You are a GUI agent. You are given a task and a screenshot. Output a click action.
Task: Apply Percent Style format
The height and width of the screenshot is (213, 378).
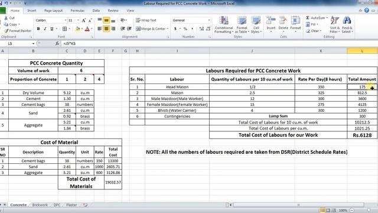(x=185, y=29)
